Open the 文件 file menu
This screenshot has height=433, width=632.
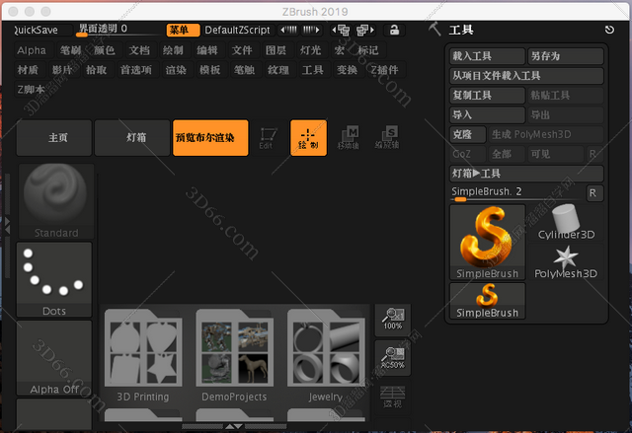pos(242,50)
